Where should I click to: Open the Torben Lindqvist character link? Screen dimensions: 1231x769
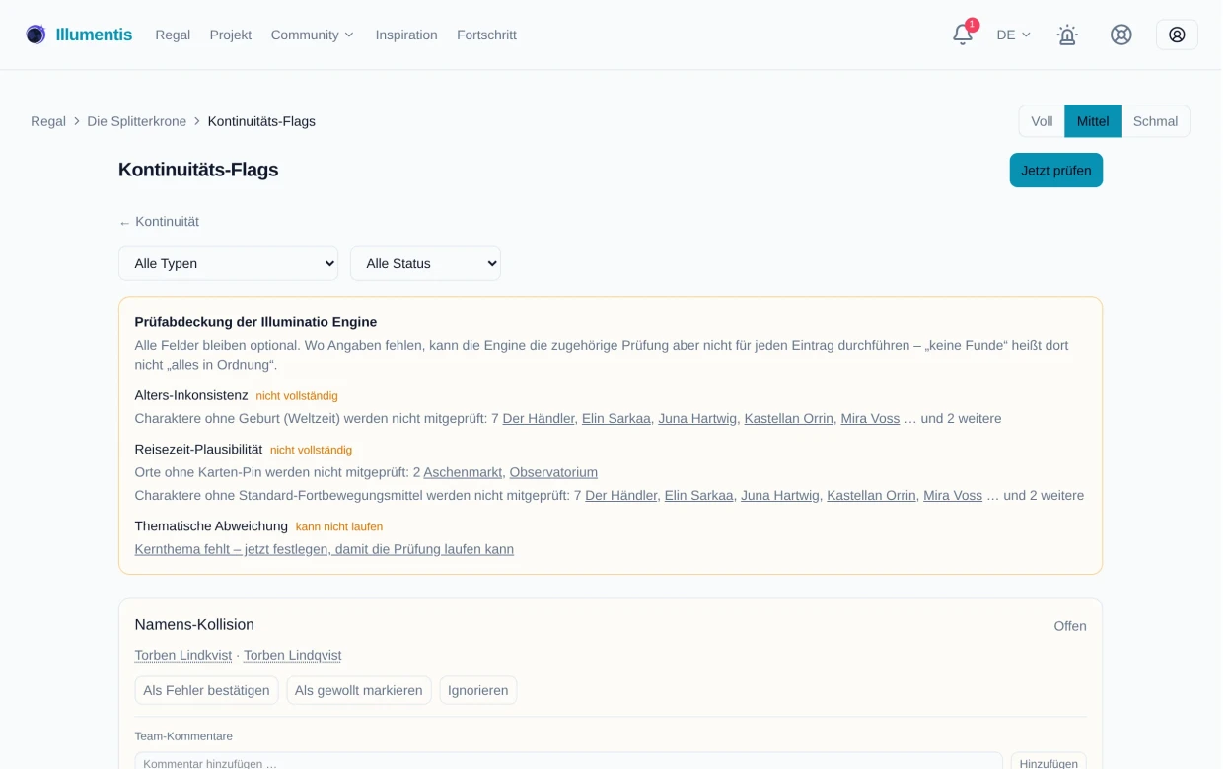(x=292, y=655)
